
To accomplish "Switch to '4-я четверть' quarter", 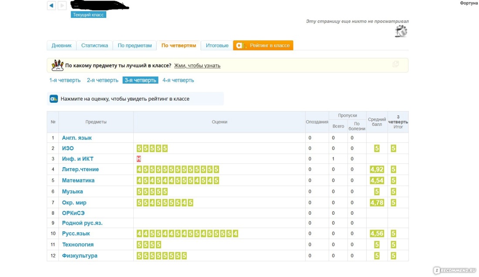I will point(178,80).
